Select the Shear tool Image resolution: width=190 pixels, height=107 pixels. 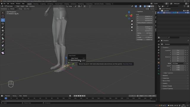(3, 53)
